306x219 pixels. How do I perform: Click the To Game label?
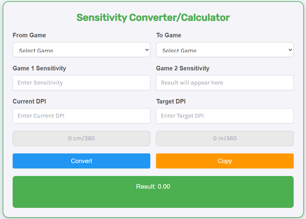[168, 35]
